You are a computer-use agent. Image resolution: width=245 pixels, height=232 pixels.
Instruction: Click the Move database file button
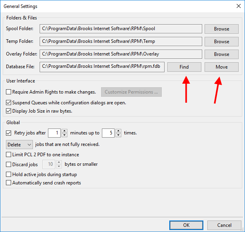[221, 67]
